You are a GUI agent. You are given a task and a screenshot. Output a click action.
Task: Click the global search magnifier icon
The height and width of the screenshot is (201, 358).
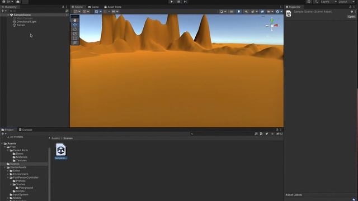pyautogui.click(x=316, y=2)
